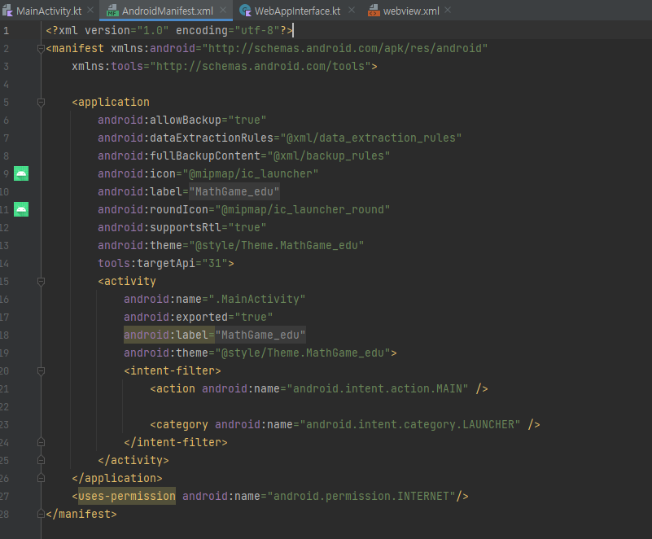The height and width of the screenshot is (539, 652).
Task: Click "@xml/data_extraction_rules" value
Action: (x=371, y=138)
